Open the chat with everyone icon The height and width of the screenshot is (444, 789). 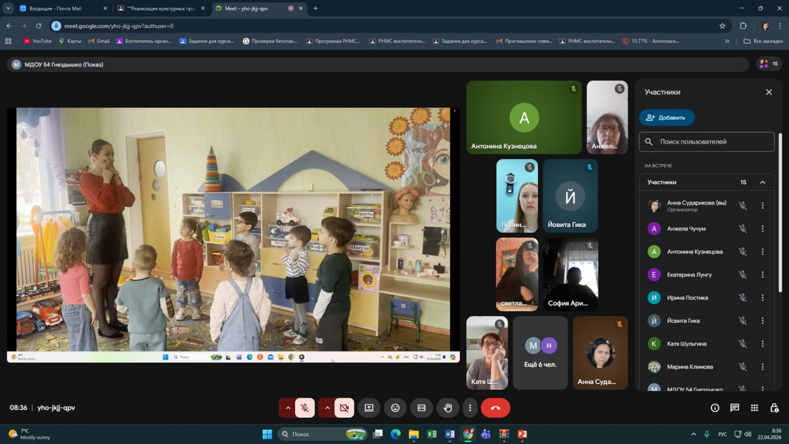pos(734,408)
